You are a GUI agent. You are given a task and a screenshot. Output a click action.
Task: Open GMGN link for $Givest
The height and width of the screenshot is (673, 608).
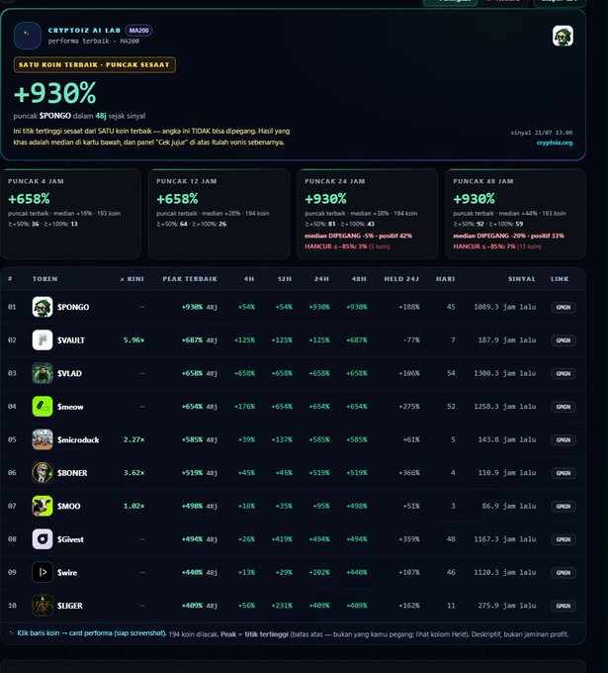click(563, 539)
